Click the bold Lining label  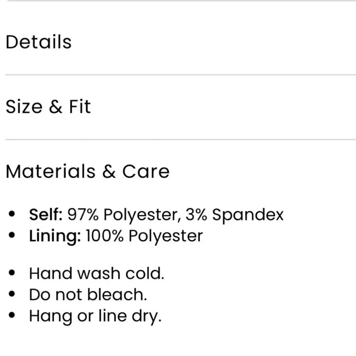click(55, 236)
